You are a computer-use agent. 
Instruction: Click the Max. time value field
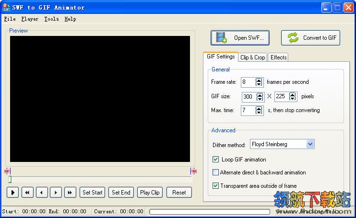tap(249, 110)
